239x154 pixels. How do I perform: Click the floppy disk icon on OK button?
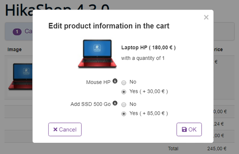184,129
